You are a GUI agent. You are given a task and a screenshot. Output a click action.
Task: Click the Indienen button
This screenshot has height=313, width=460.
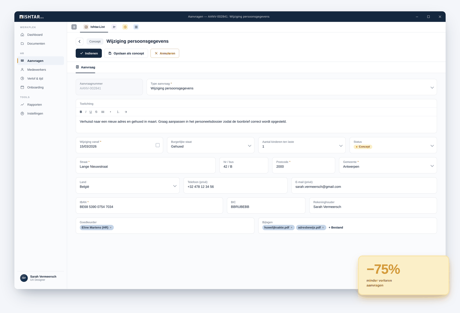pyautogui.click(x=89, y=53)
